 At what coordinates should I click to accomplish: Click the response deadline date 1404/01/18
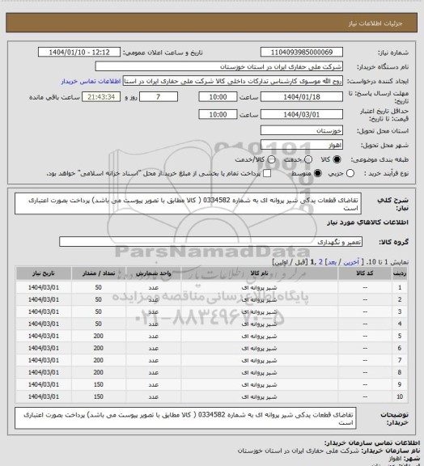click(302, 97)
